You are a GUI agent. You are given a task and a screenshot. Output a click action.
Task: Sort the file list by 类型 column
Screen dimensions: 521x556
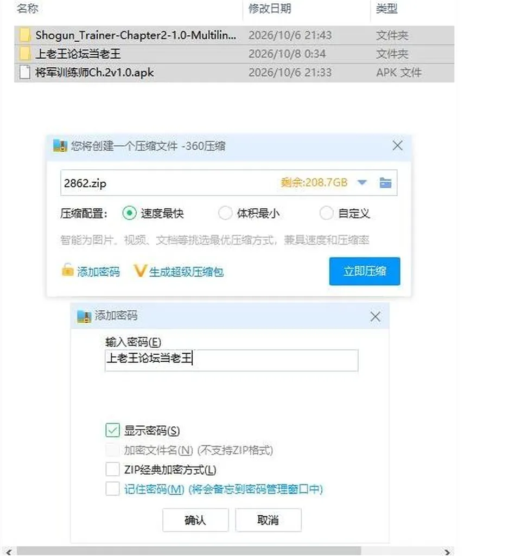[386, 9]
